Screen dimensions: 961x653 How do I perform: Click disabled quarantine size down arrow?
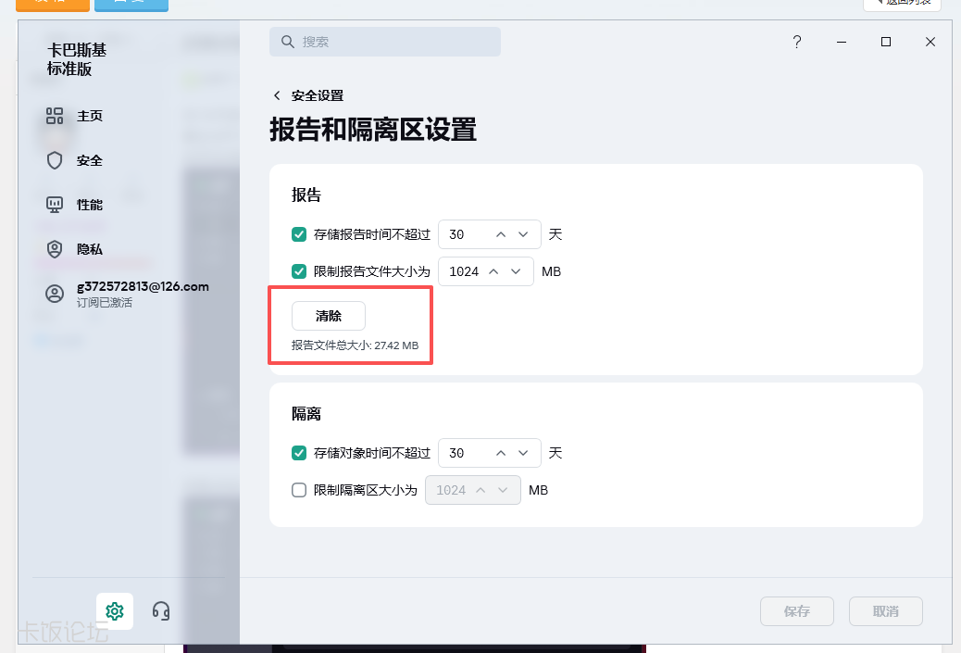pyautogui.click(x=503, y=490)
